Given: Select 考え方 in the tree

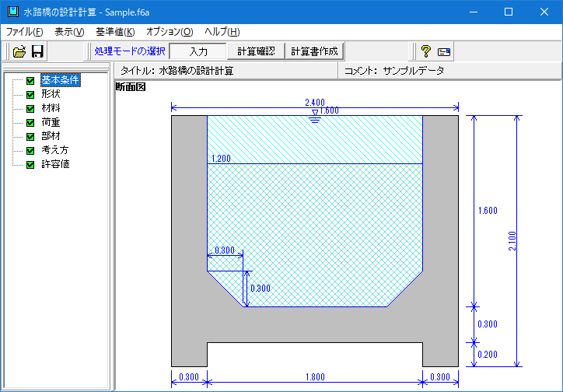Looking at the screenshot, I should [x=55, y=150].
